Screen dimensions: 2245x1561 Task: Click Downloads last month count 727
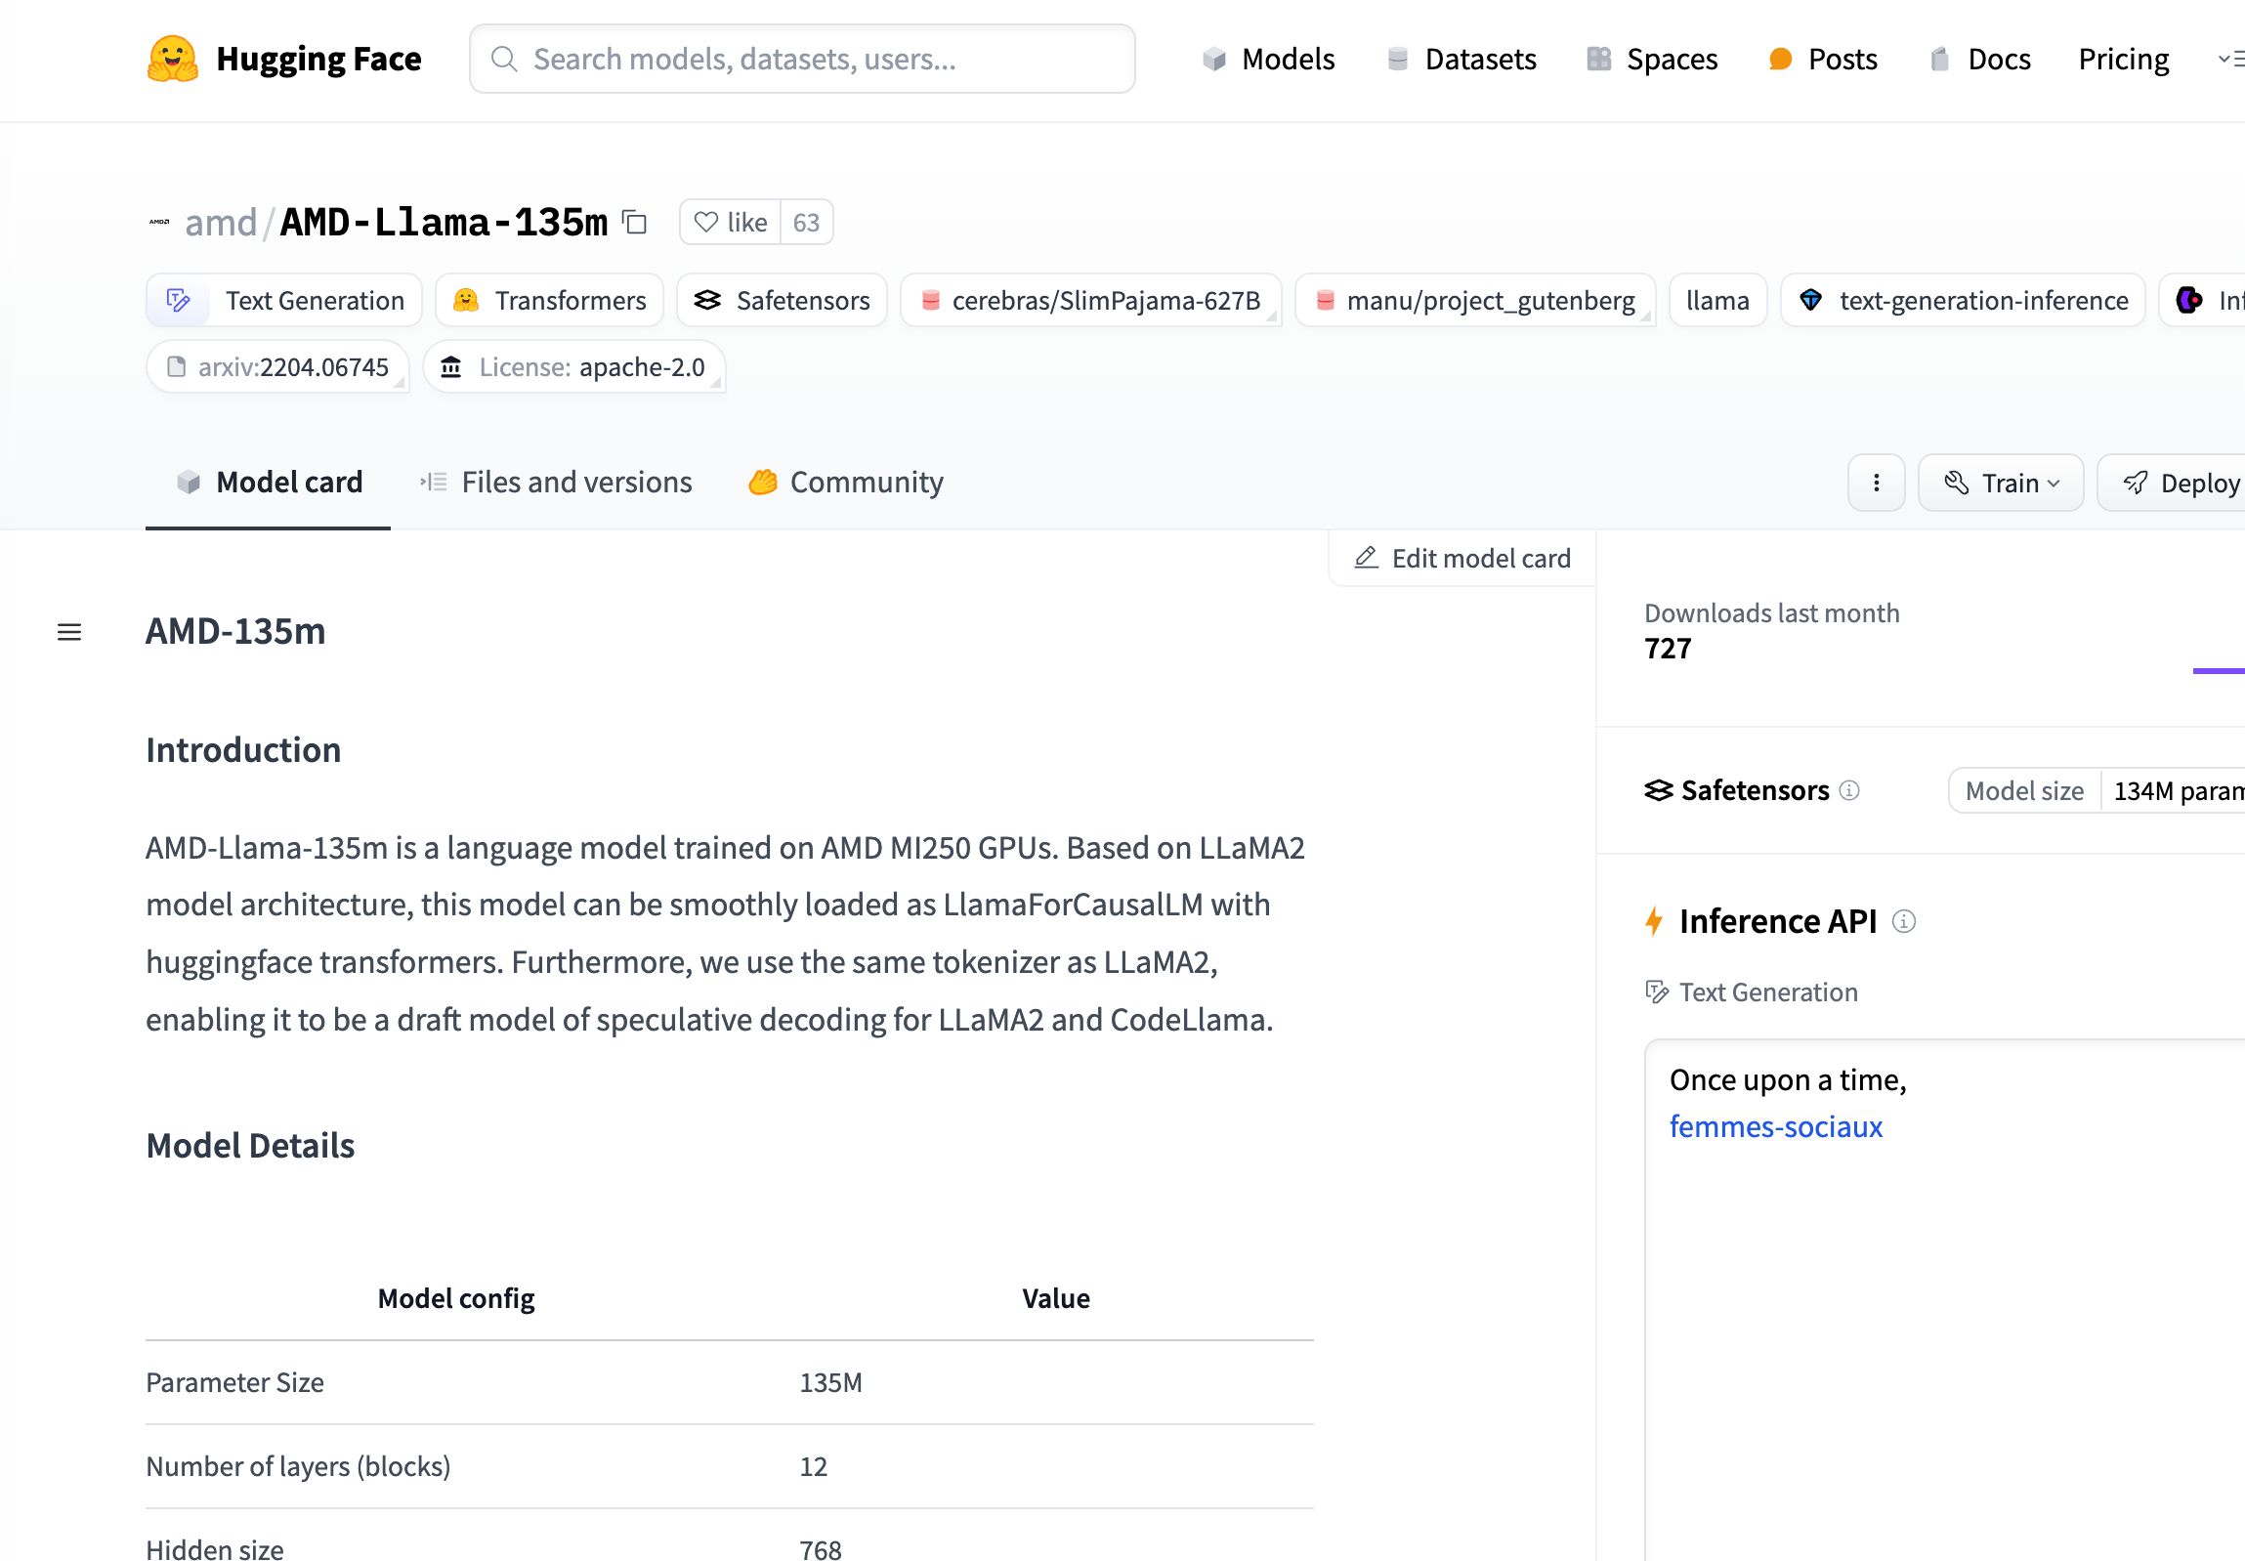(1668, 648)
